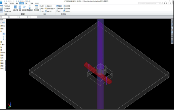The height and width of the screenshot is (110, 174).
Task: Click the third icon in the viewport toolbar
Action: coord(172,28)
